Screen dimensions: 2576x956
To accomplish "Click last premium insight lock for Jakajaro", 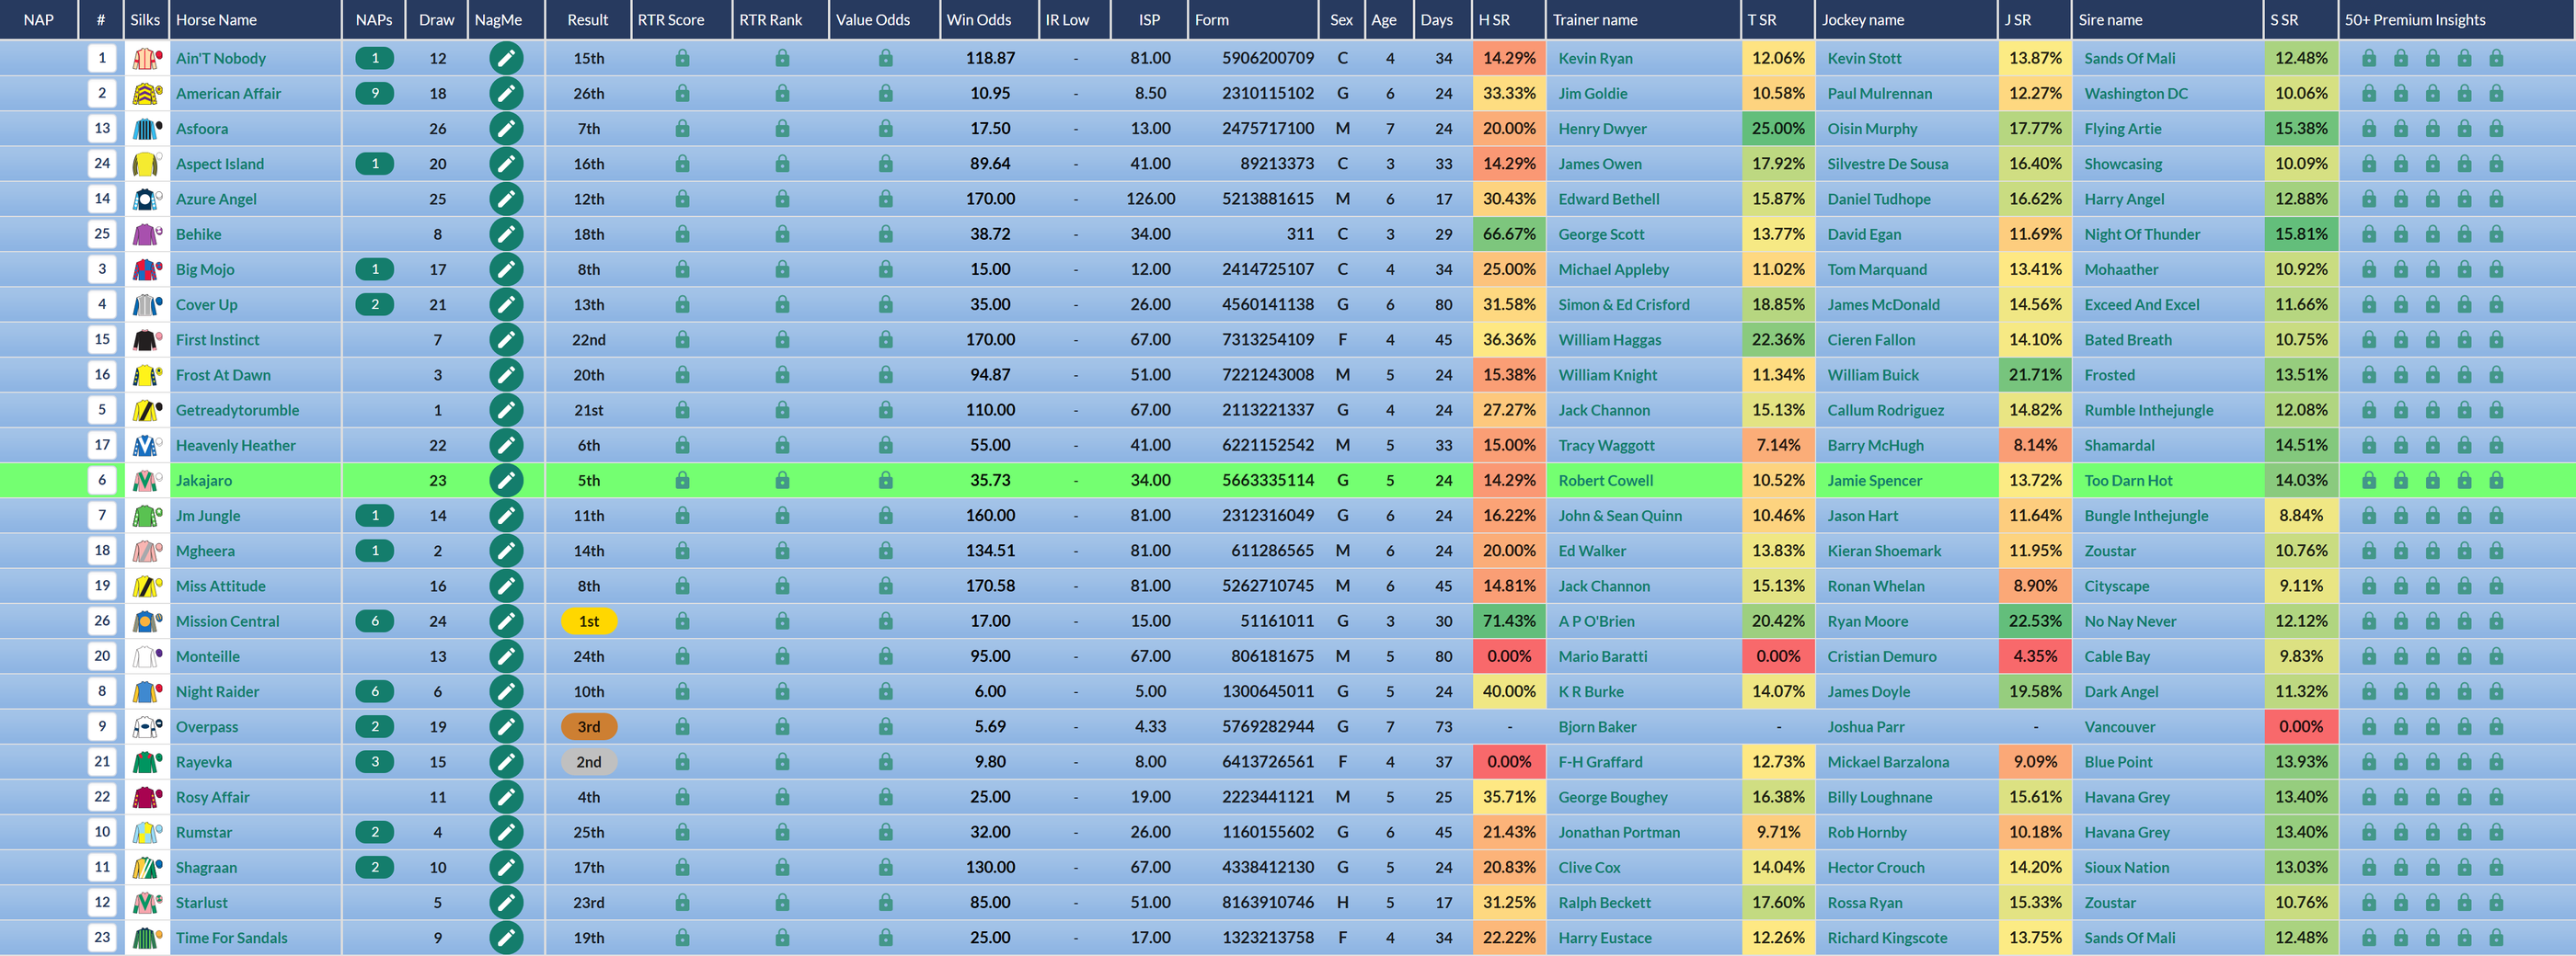I will click(2496, 481).
